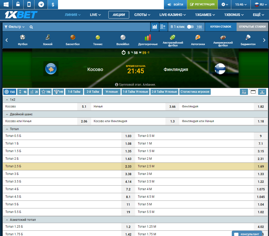Collapse the 1x2 section
Screen dimensions: 269x236
coord(135,100)
